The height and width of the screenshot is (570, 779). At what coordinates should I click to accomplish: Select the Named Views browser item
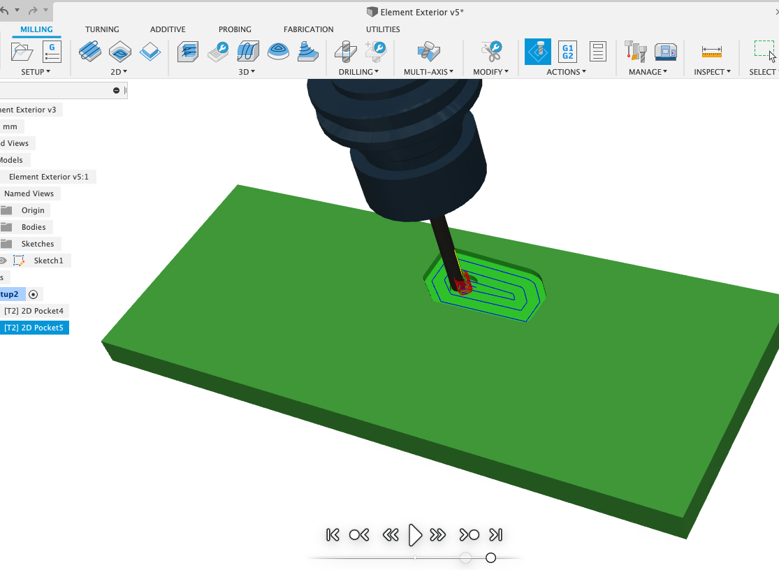click(29, 193)
